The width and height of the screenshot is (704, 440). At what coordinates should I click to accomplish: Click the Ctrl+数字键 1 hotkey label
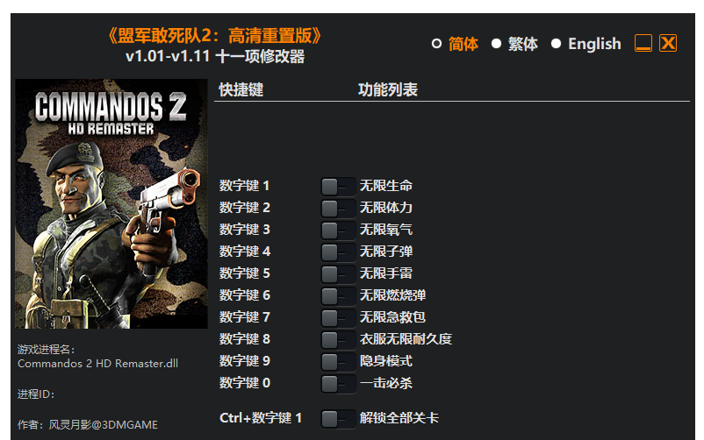(261, 418)
